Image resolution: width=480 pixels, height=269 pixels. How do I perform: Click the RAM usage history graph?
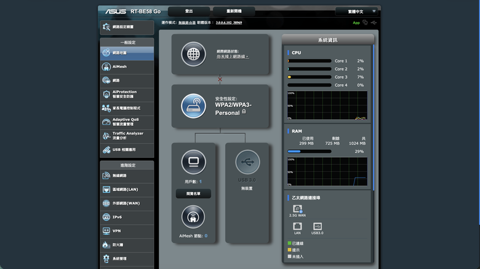pos(327,171)
